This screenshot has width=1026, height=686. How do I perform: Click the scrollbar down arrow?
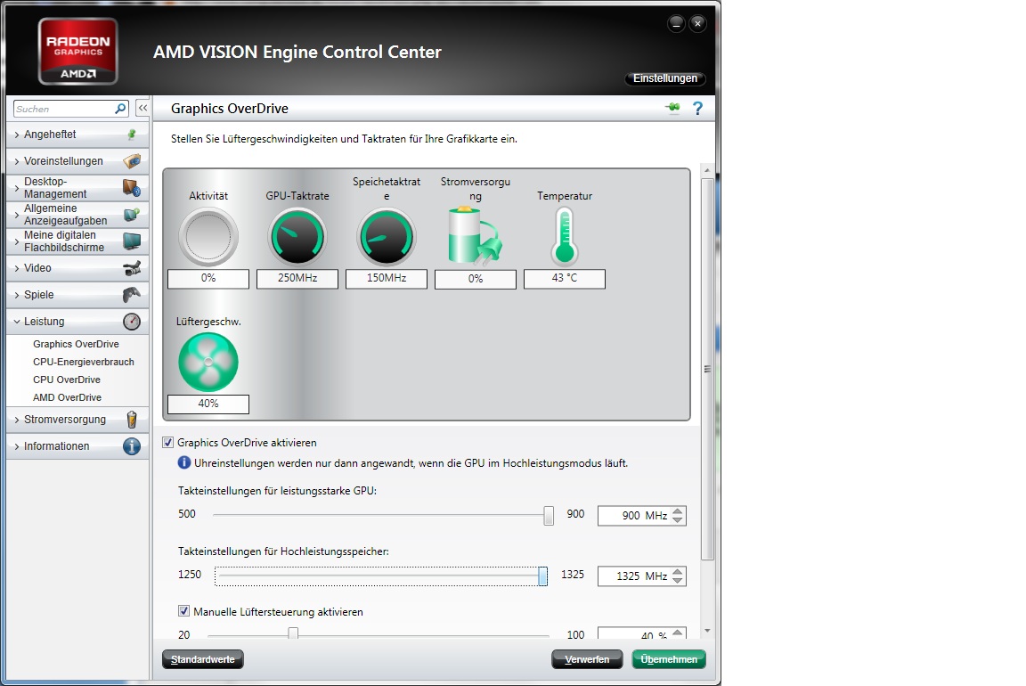click(x=706, y=631)
